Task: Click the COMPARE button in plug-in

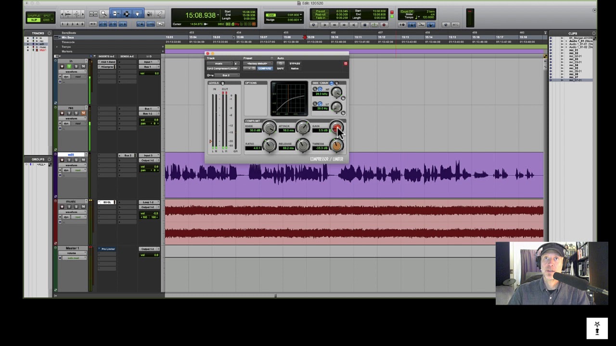Action: [x=264, y=68]
